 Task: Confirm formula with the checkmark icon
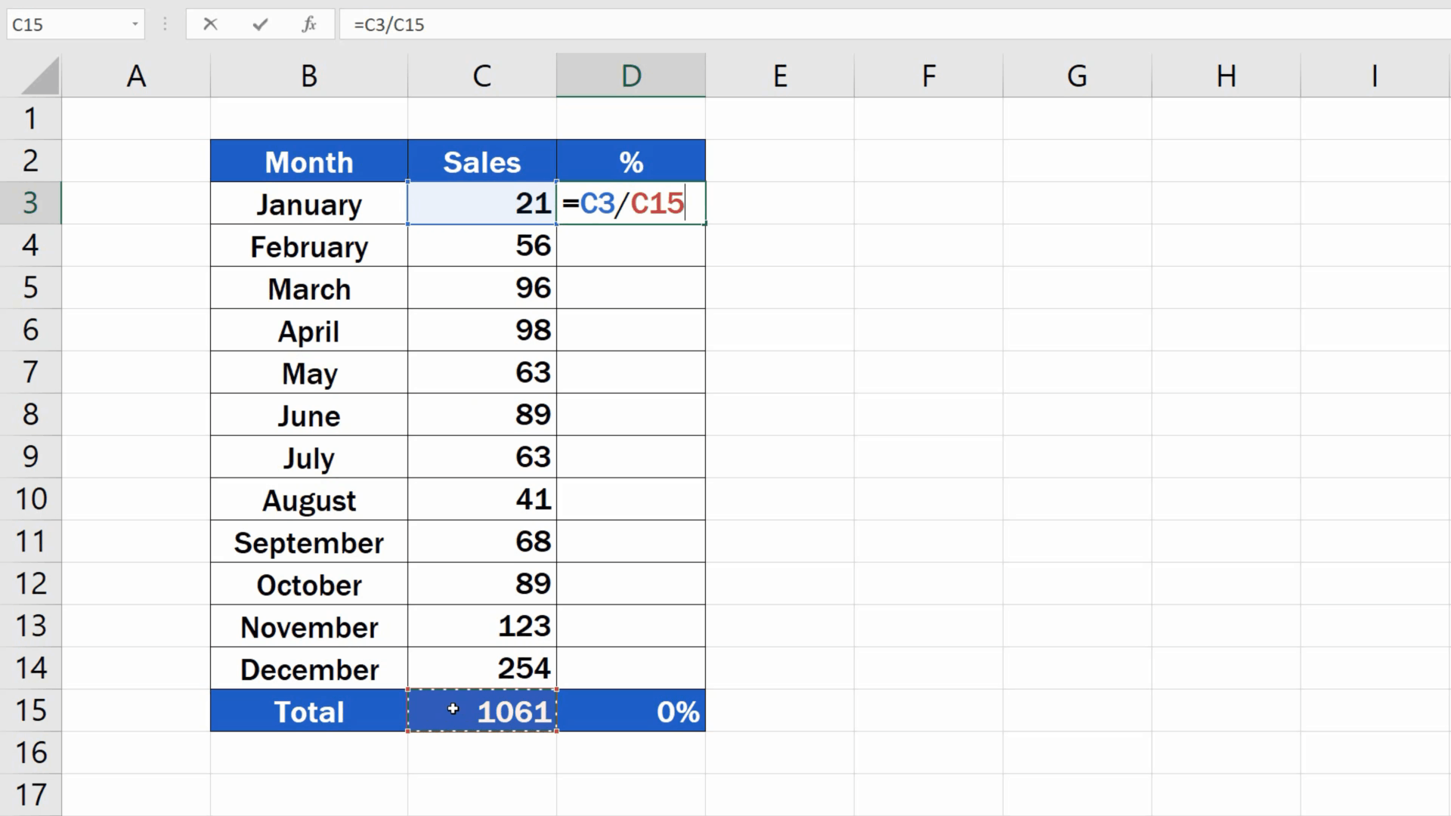click(x=260, y=24)
